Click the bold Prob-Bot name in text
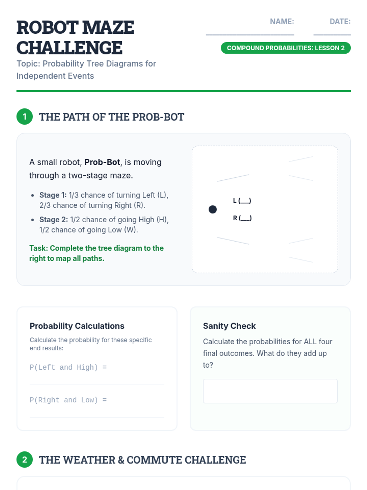Screen dimensions: 367x490 coord(102,162)
